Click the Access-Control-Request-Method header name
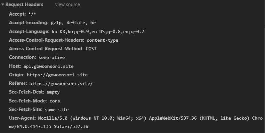 point(46,49)
